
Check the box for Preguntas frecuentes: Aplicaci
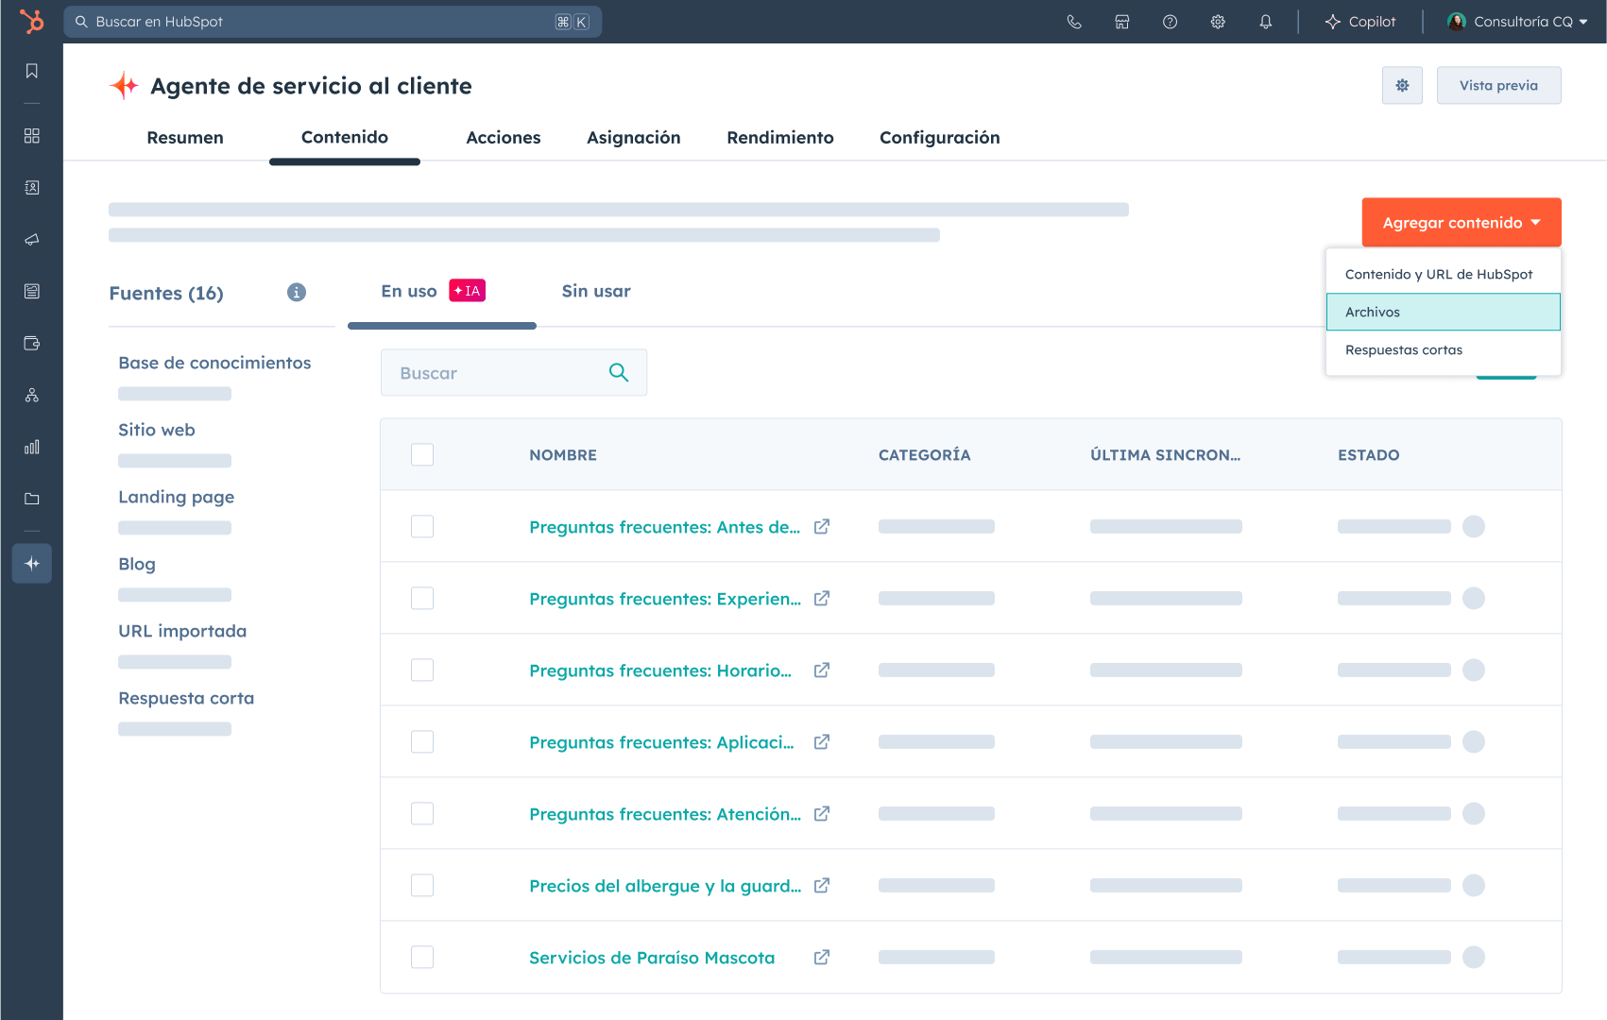(x=422, y=741)
